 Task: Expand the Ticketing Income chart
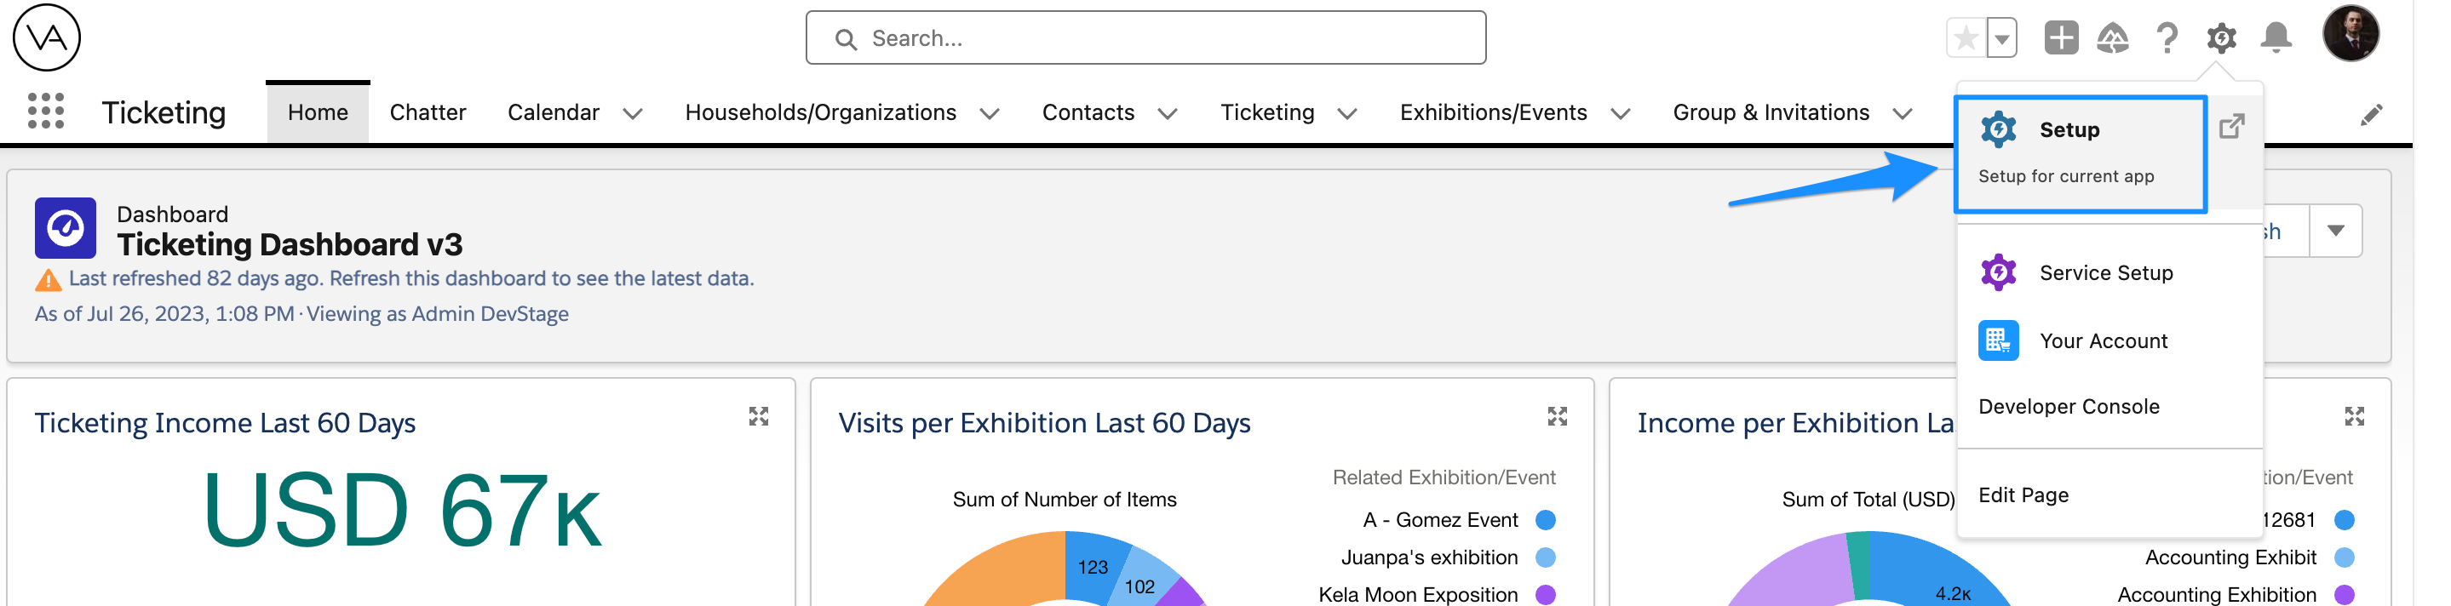point(758,417)
